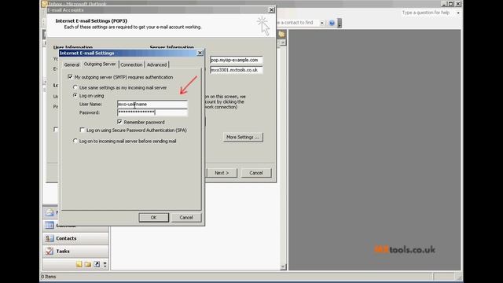The image size is (503, 283).
Task: Confirm settings with the OK button
Action: point(154,218)
